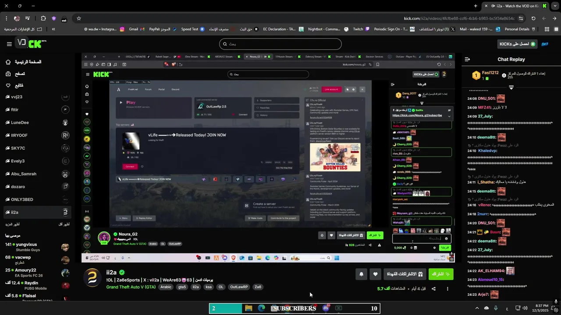Toggle the follow heart button
Screen dimensions: 561x315
[375, 274]
